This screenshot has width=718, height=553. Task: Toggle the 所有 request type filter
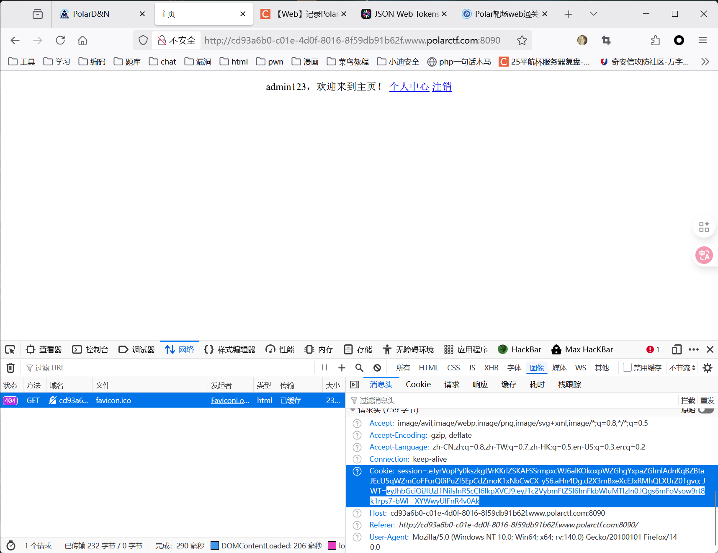point(403,368)
